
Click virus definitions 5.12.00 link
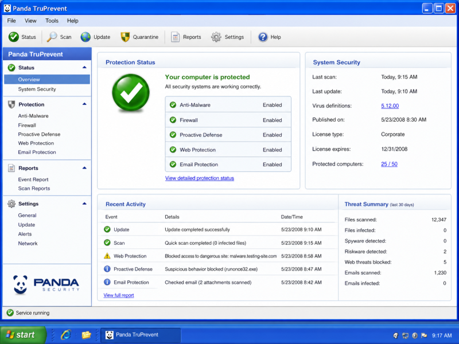point(390,105)
